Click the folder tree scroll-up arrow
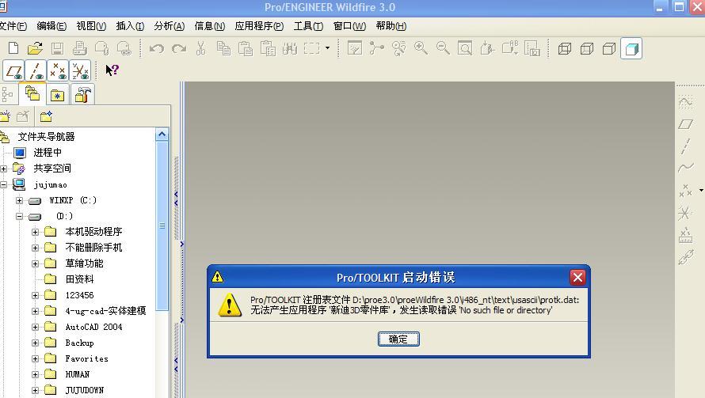The height and width of the screenshot is (398, 705). pos(162,135)
